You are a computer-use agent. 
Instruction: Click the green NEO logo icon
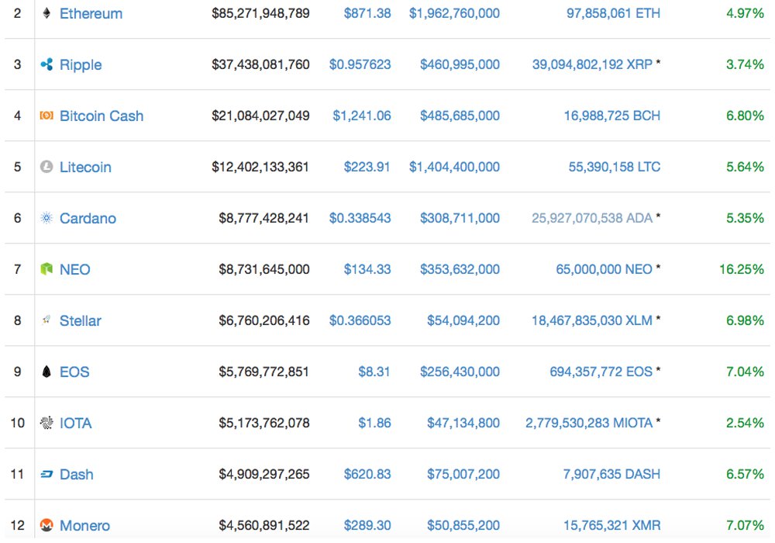[46, 269]
